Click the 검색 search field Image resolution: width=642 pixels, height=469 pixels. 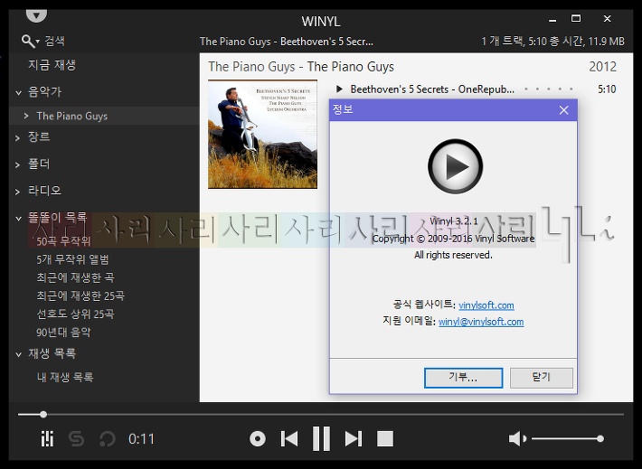55,41
